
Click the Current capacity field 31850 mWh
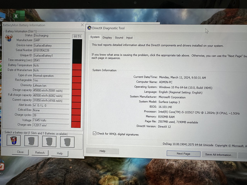point(51,101)
